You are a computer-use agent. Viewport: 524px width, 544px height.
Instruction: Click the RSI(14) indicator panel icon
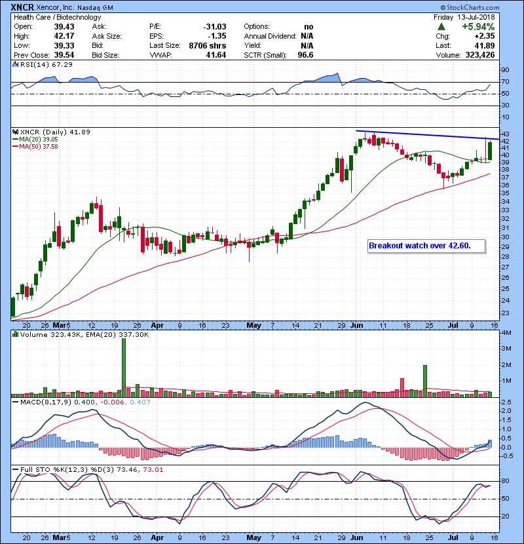pyautogui.click(x=15, y=64)
